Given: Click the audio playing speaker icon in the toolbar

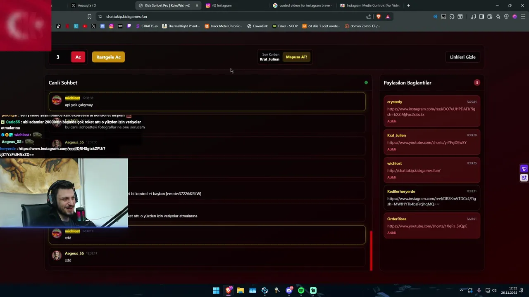Looking at the screenshot, I should coord(435,16).
